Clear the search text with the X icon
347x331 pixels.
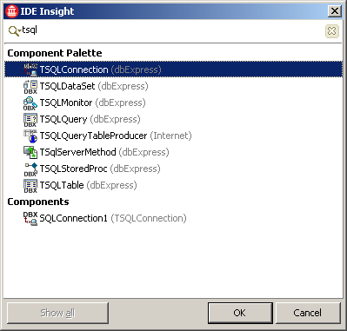pyautogui.click(x=331, y=30)
